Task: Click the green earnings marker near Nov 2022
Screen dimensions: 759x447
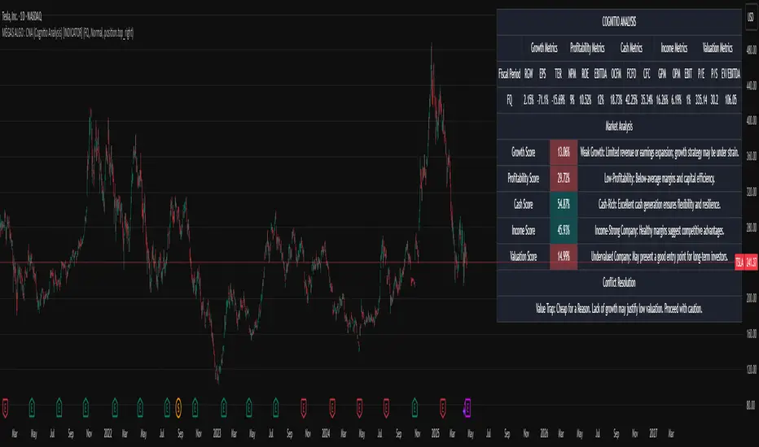Action: 195,407
